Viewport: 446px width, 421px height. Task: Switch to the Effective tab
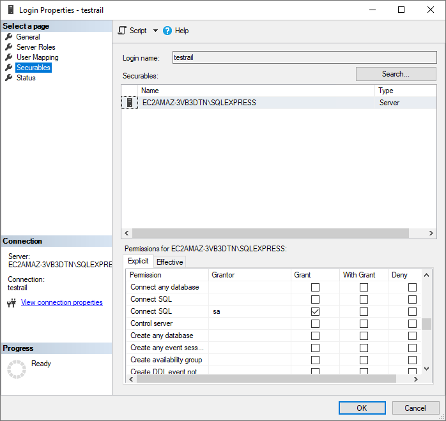[169, 262]
